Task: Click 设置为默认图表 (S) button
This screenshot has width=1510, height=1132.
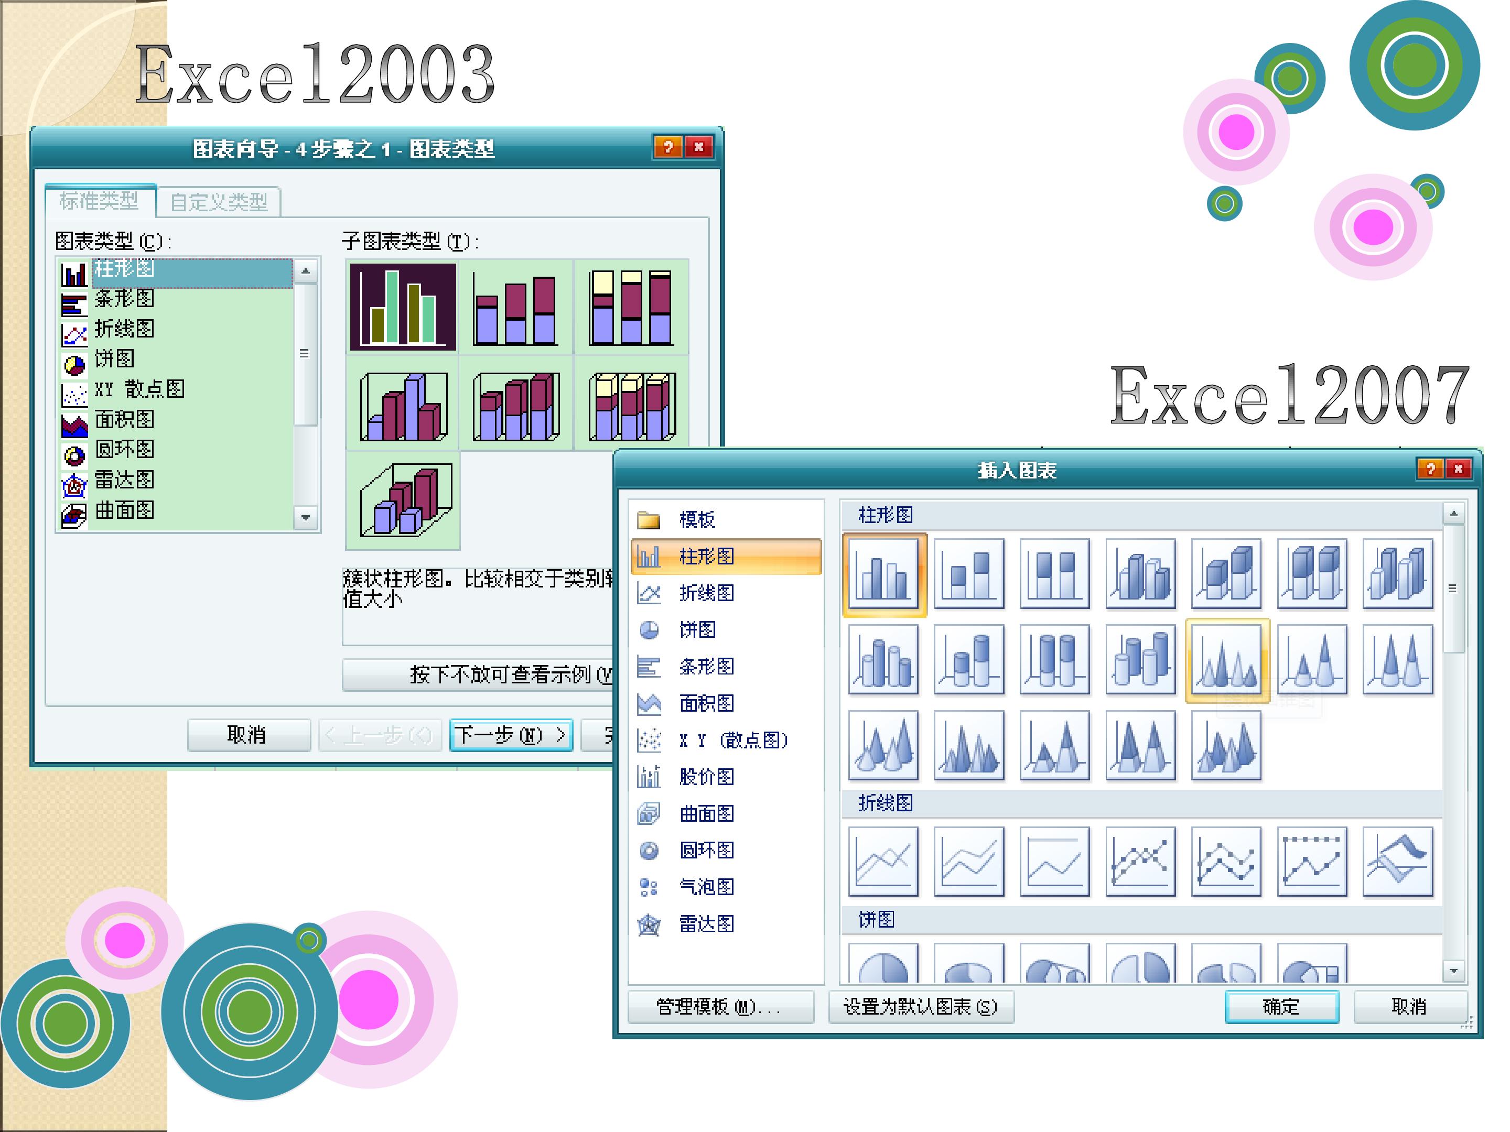Action: (x=921, y=1007)
